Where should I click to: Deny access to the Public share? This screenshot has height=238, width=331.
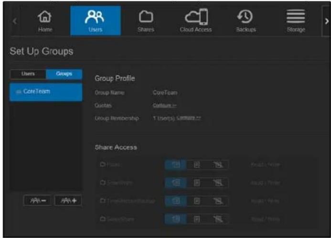click(218, 164)
